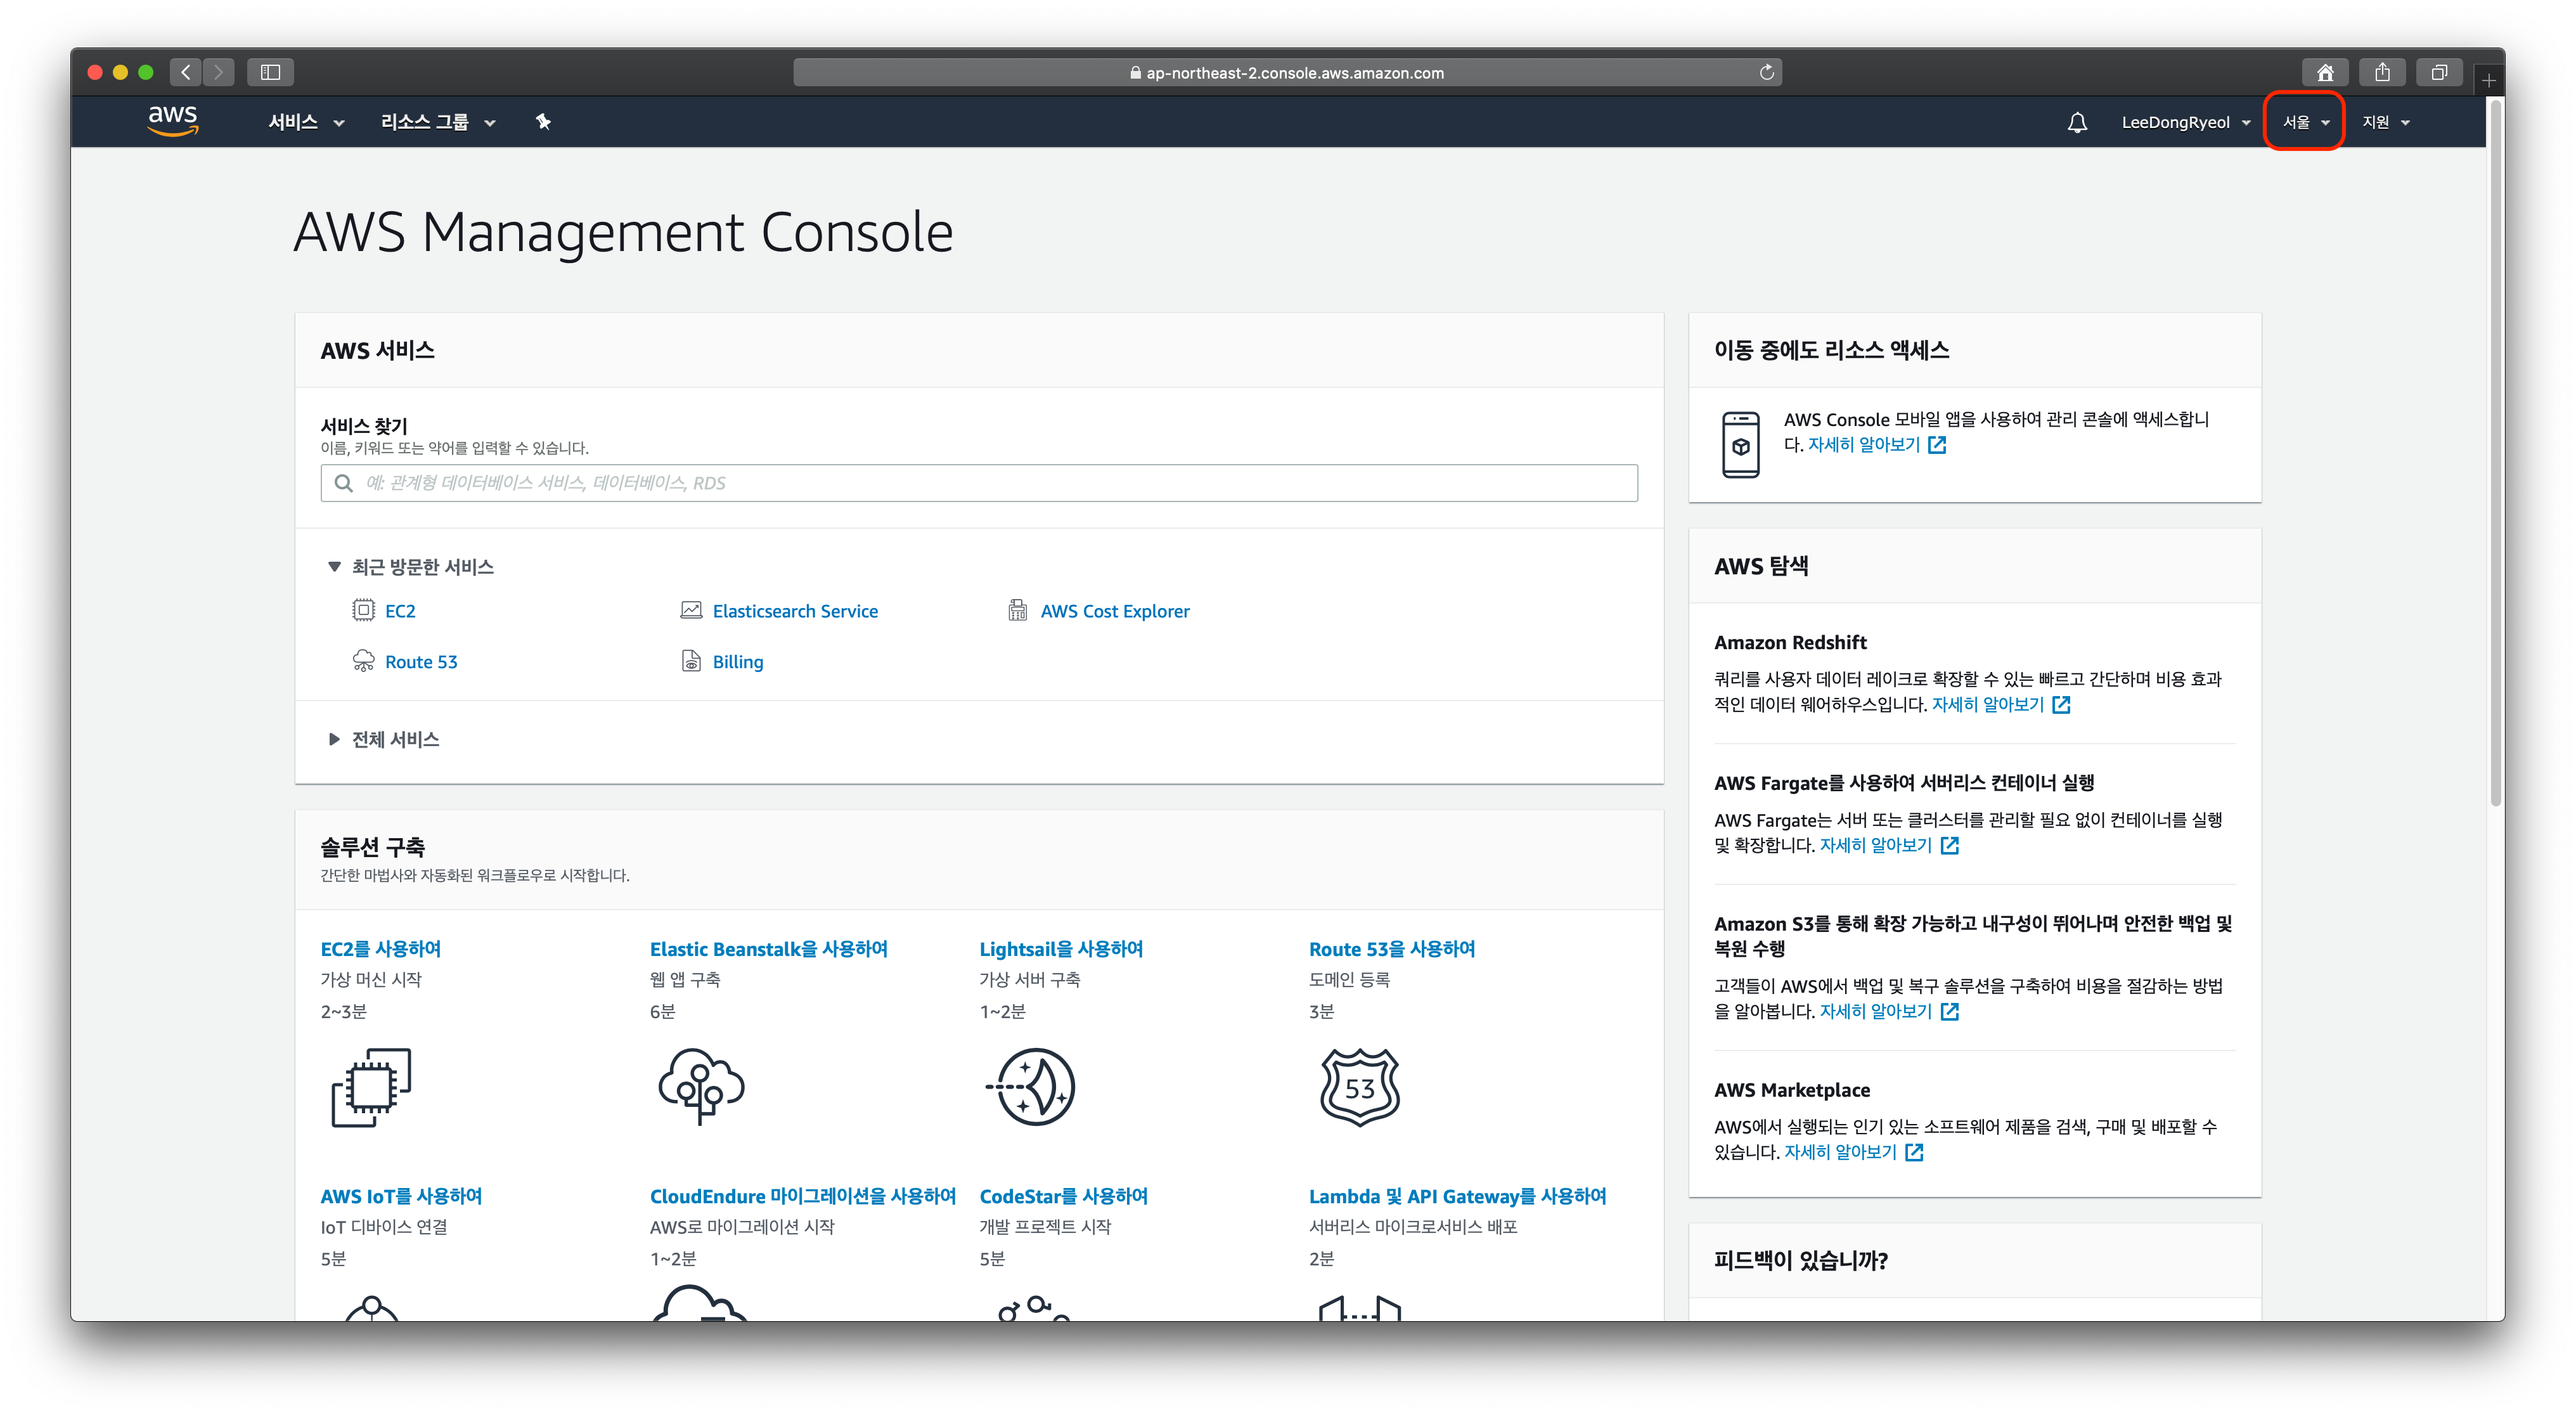Click Lambda 및 API Gateway를 사용하여 link
The height and width of the screenshot is (1415, 2576).
coord(1457,1195)
